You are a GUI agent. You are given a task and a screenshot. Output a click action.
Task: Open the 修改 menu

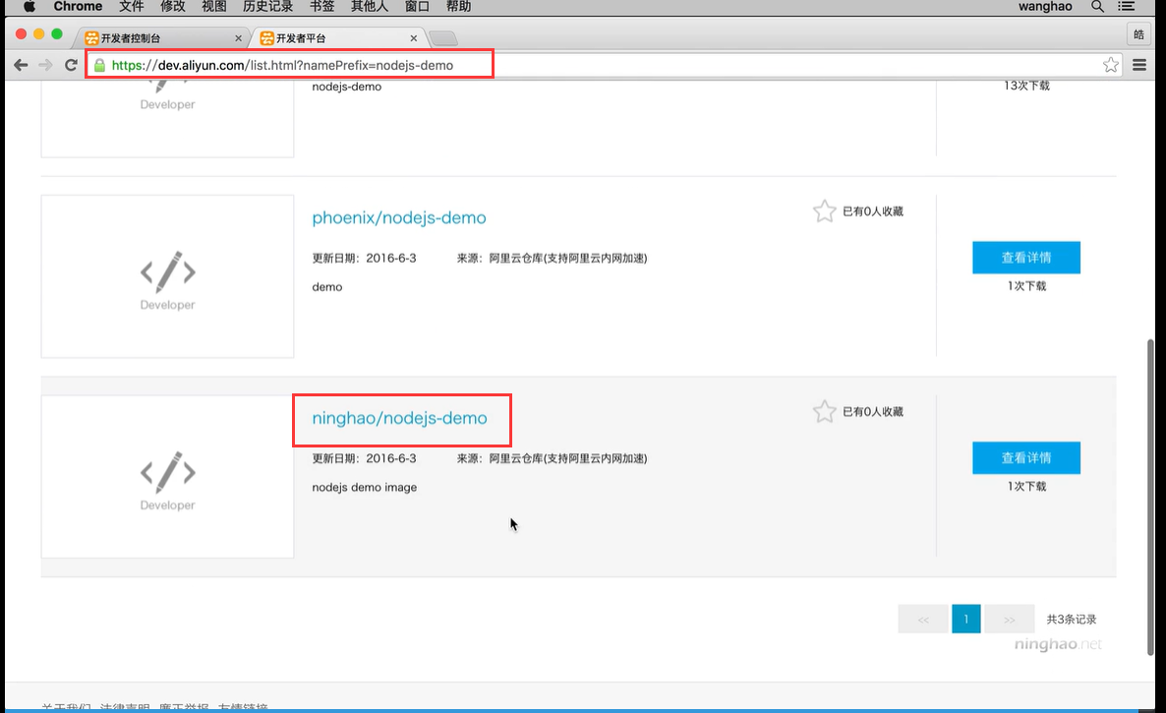172,7
